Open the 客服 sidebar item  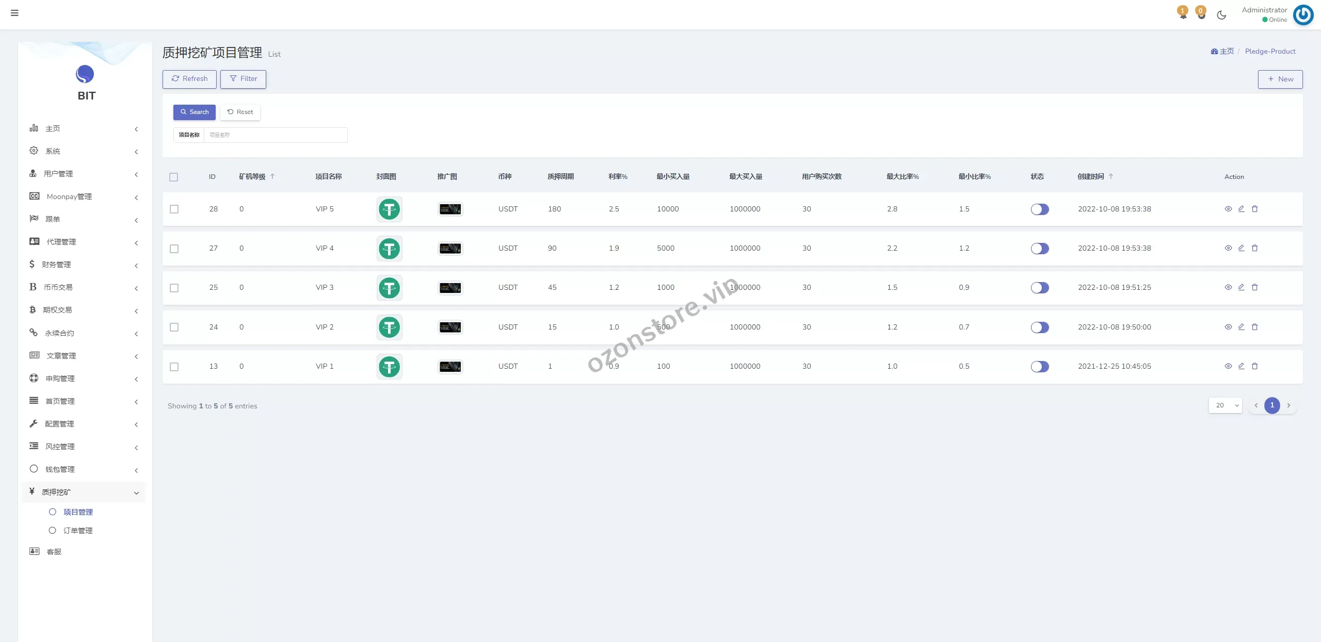pyautogui.click(x=54, y=552)
